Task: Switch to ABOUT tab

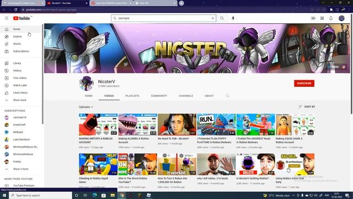Action: click(209, 96)
